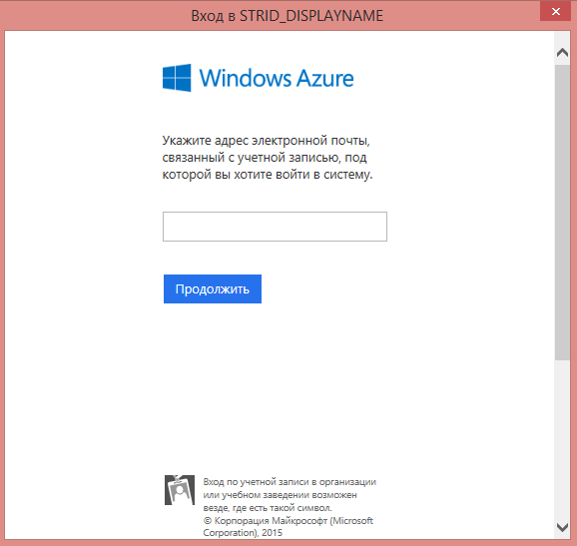
Task: Click the scrollbar down arrow
Action: [x=562, y=527]
